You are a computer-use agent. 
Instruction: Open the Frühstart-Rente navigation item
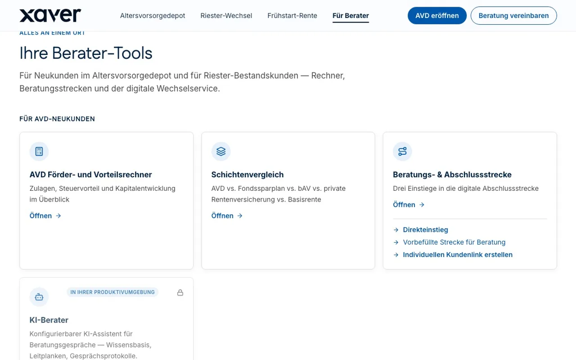point(292,16)
